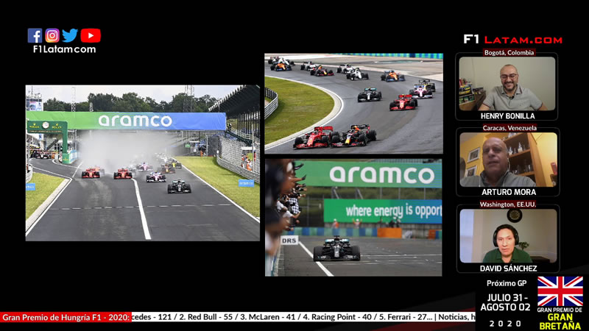Click the Próximo GP heading
Viewport: 589px width, 331px height.
tap(506, 283)
